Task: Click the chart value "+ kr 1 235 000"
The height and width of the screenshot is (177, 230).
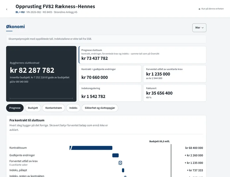Action: point(194,163)
